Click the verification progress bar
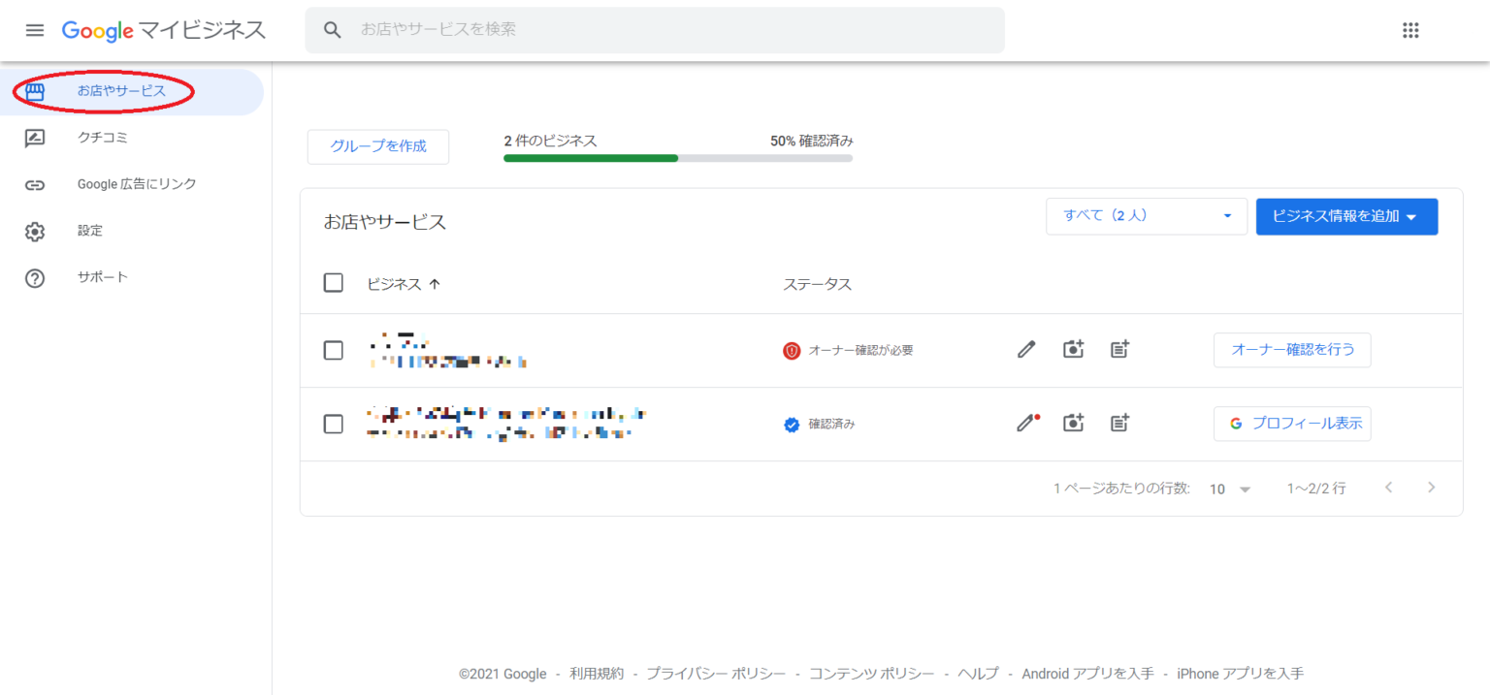Image resolution: width=1490 pixels, height=695 pixels. [677, 158]
